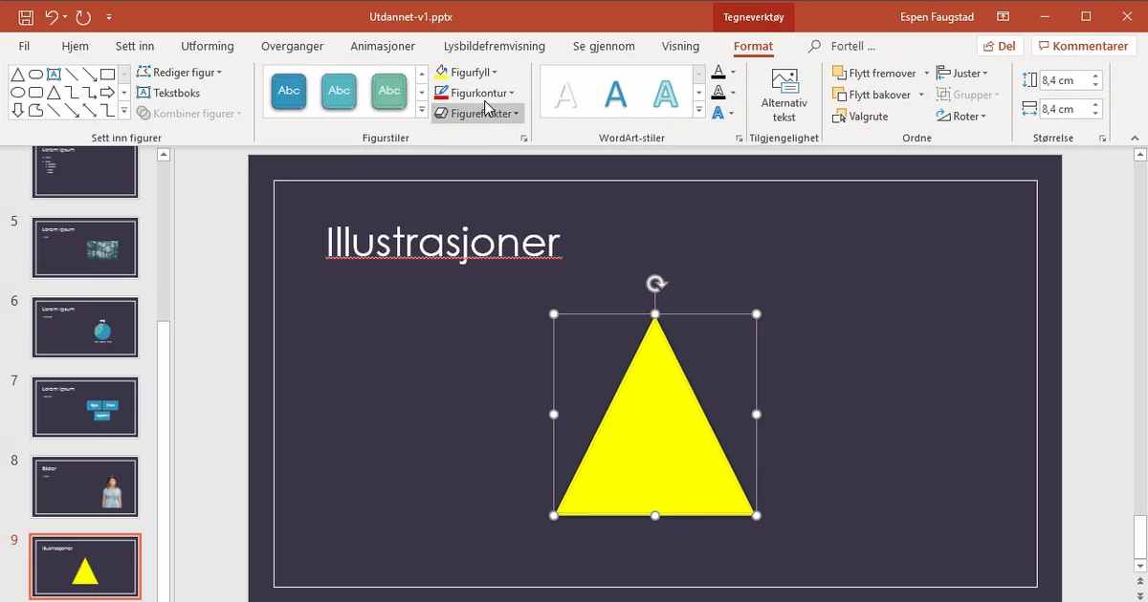
Task: Select the text box shape in gallery
Action: 54,74
